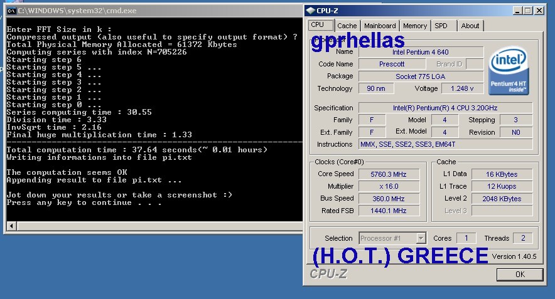Click the L1 Data value '16 KBytes'

[x=502, y=174]
